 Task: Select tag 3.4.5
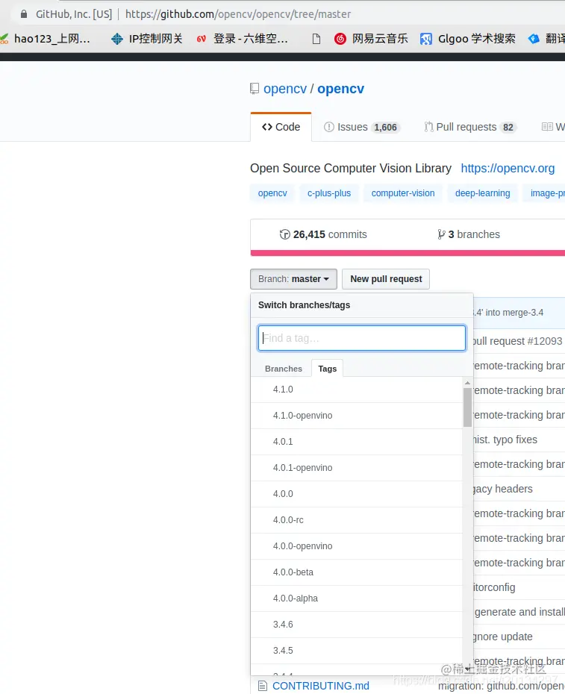pyautogui.click(x=357, y=651)
